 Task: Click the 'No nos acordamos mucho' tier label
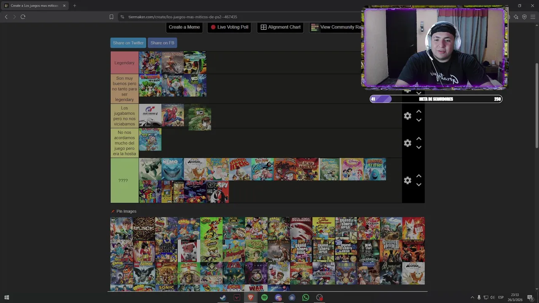tap(124, 143)
